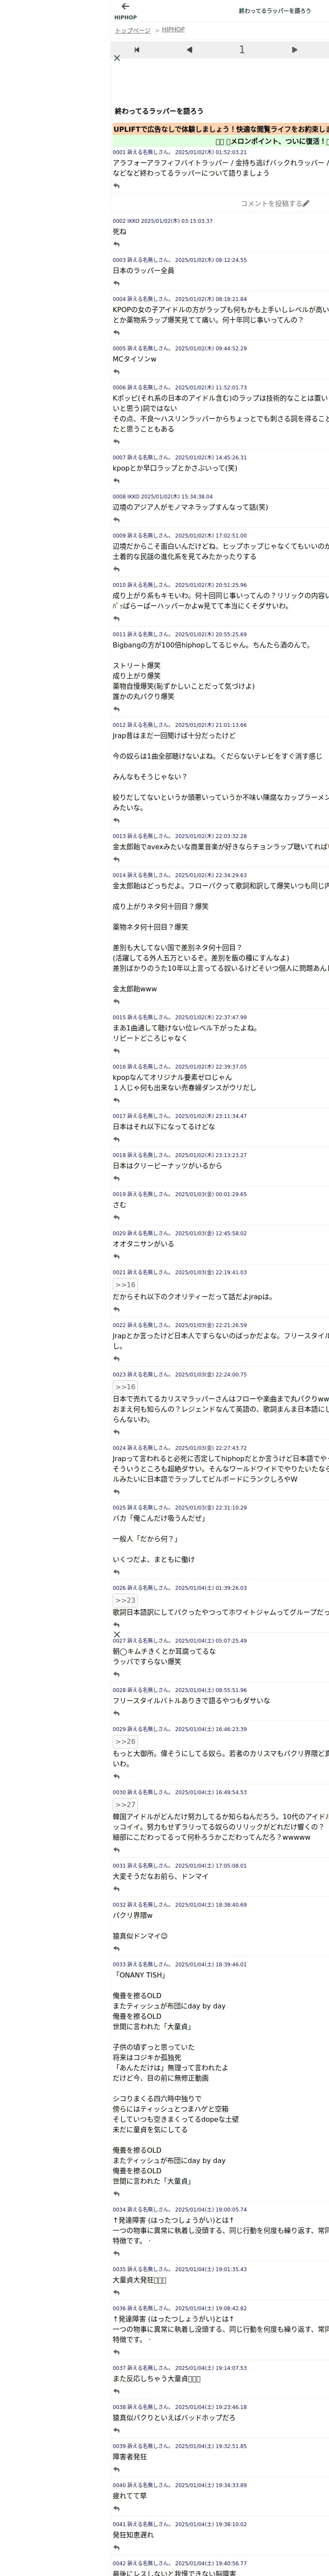Click text 猿真似パクリといえばバッドホップだろ
The image size is (329, 2576).
[174, 2417]
